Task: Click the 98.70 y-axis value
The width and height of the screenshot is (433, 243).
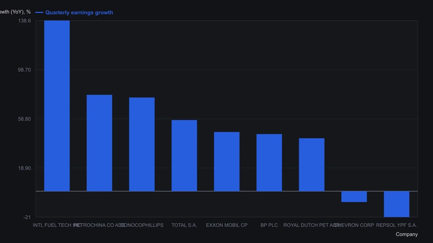Action: (x=24, y=70)
